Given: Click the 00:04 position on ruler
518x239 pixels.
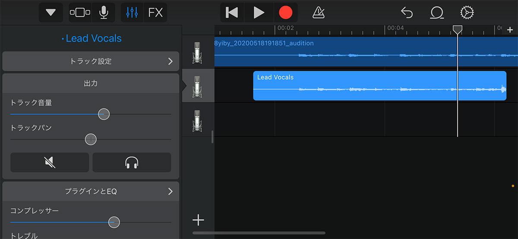Looking at the screenshot, I should (396, 28).
